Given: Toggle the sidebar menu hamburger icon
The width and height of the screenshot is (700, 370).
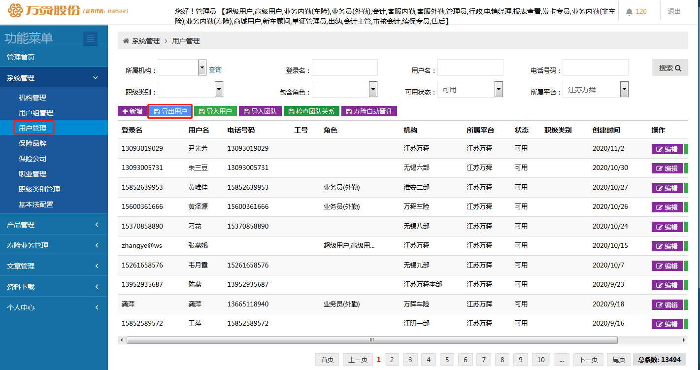Looking at the screenshot, I should pyautogui.click(x=90, y=38).
